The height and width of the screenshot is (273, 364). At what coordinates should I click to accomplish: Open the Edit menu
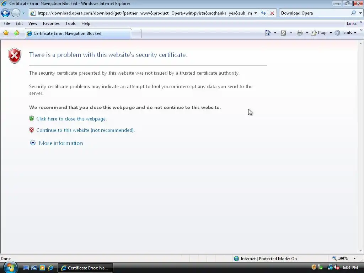click(19, 23)
